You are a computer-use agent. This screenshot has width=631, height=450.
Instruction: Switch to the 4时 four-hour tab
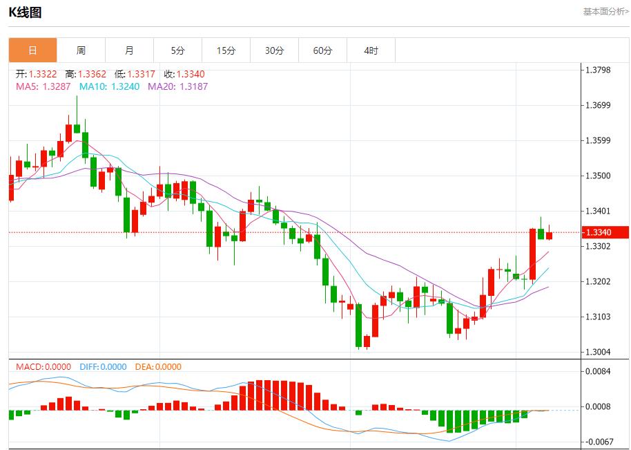(x=371, y=50)
